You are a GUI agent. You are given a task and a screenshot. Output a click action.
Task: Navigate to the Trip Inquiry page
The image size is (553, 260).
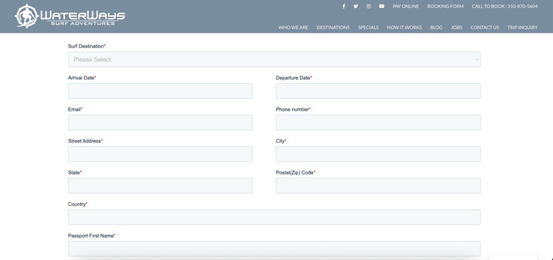522,27
